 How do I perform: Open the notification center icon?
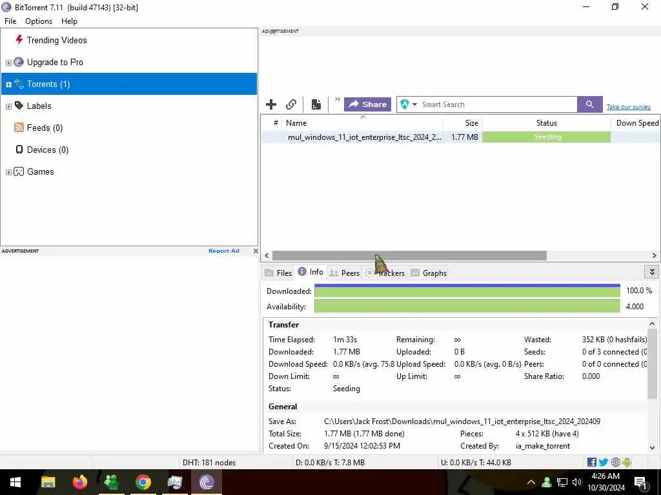[x=640, y=482]
